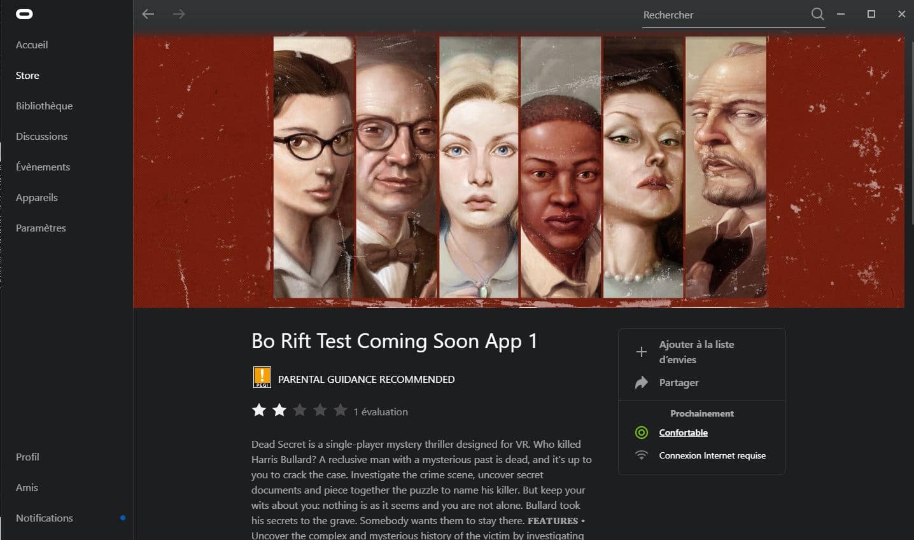Open Évènements in the sidebar
The width and height of the screenshot is (914, 540).
pos(43,167)
